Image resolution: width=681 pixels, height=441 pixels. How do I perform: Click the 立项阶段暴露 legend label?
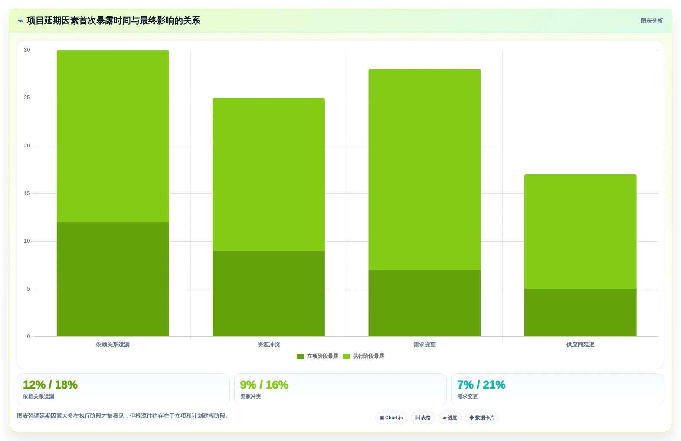point(322,356)
